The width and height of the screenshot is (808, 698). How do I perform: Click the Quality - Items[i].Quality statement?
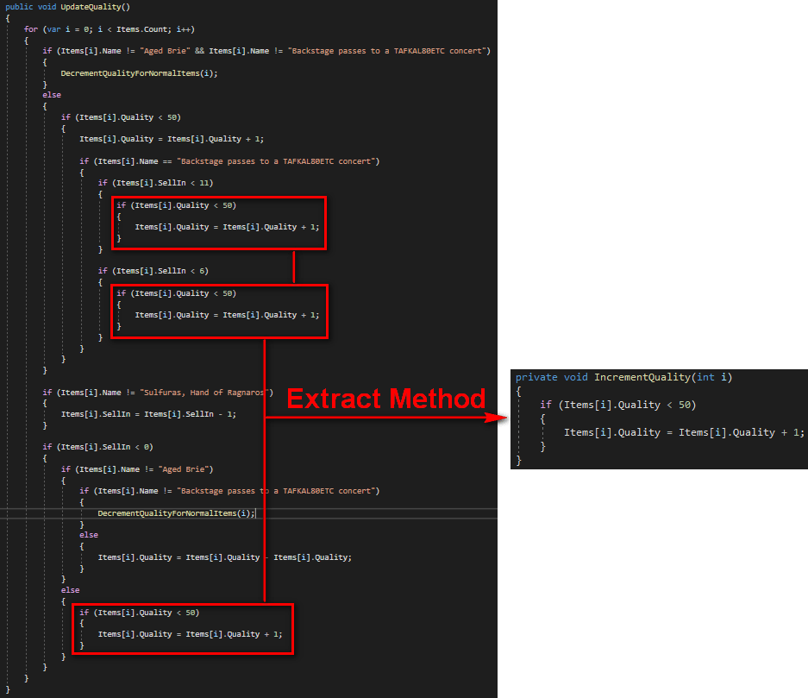[x=225, y=557]
